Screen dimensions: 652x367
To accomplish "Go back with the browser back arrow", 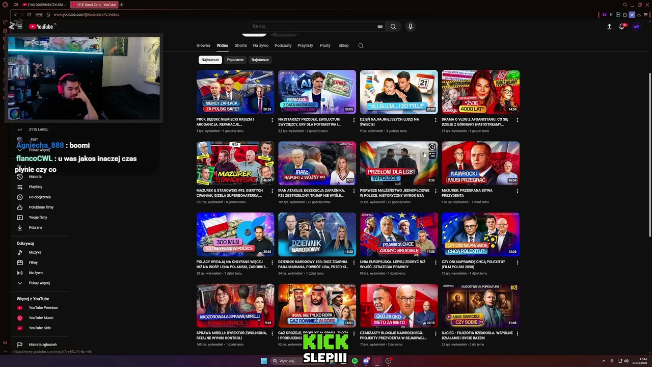I will (16, 14).
